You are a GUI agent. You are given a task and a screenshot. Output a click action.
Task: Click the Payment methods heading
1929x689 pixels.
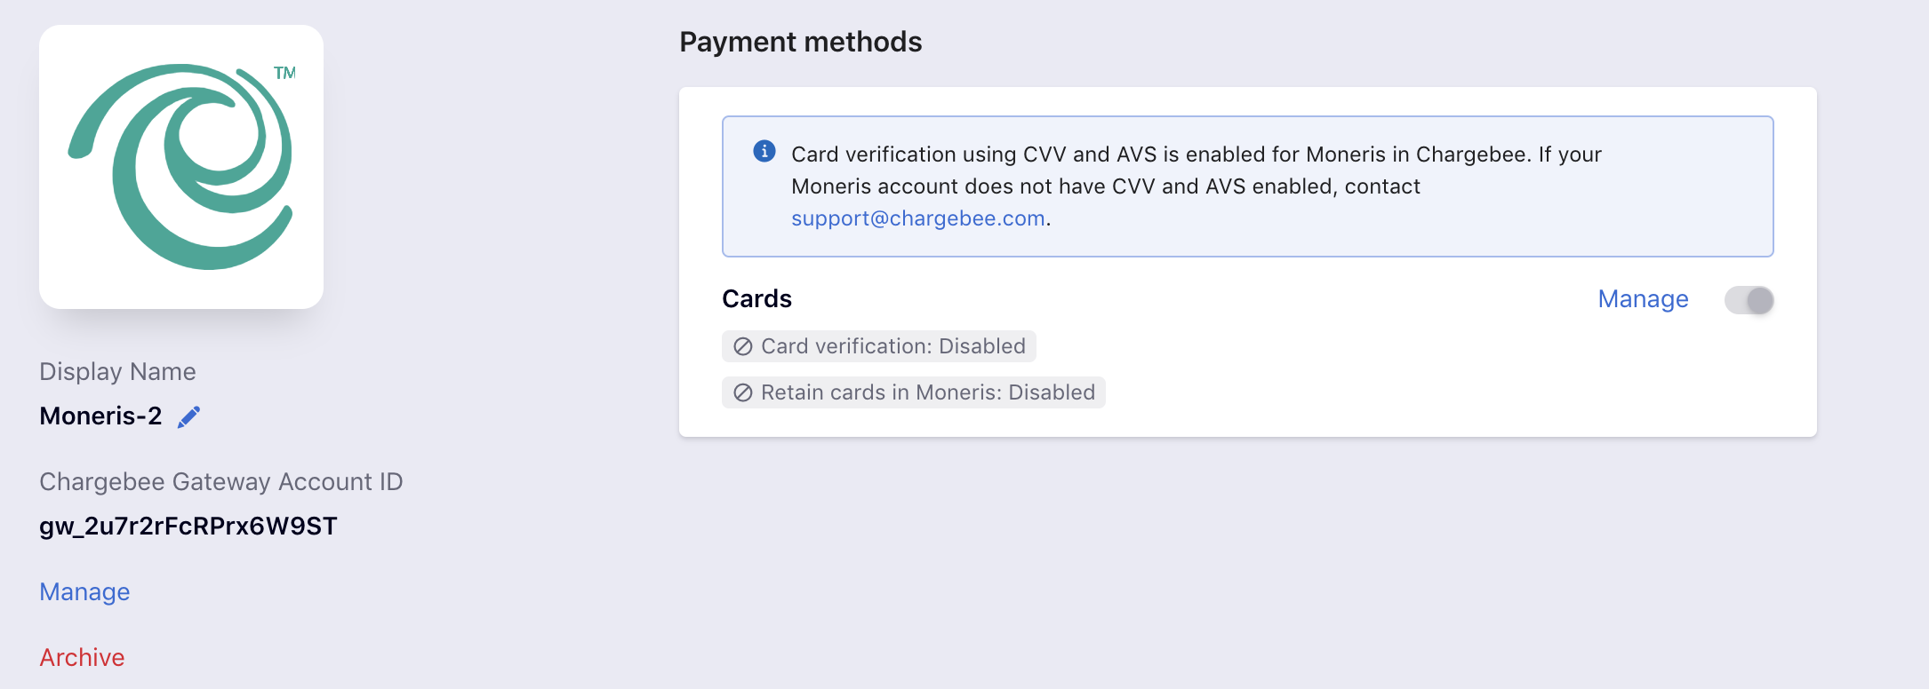tap(801, 42)
